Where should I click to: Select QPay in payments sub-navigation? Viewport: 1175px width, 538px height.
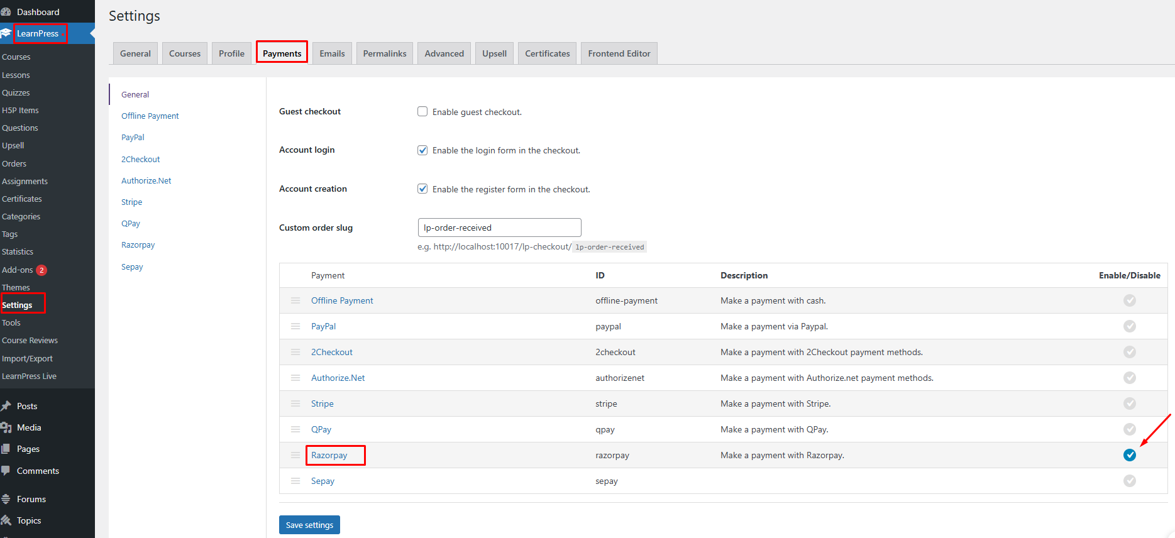(x=131, y=223)
